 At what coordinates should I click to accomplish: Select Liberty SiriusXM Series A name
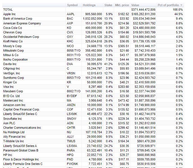pyautogui.click(x=20, y=146)
